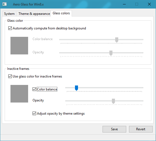Save the glass color settings
The image size is (156, 141).
114,129
